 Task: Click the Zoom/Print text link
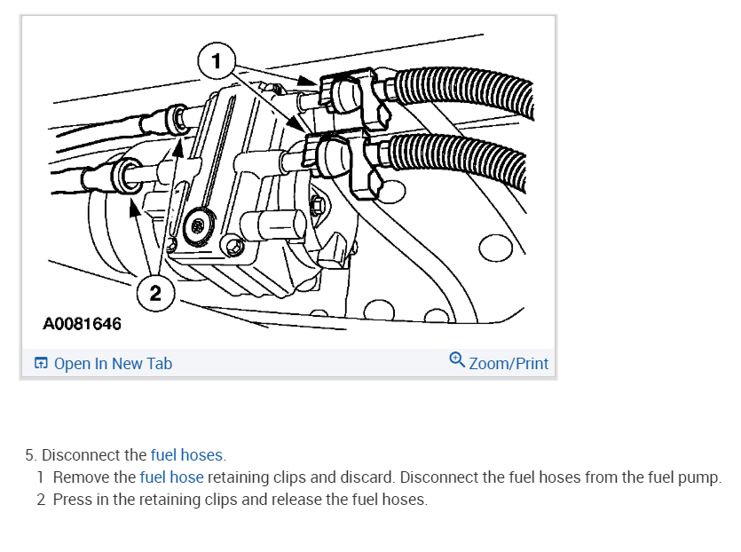508,364
